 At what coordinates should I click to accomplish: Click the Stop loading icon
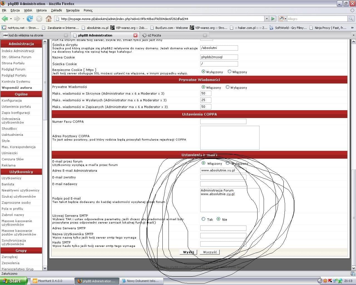[x=39, y=19]
